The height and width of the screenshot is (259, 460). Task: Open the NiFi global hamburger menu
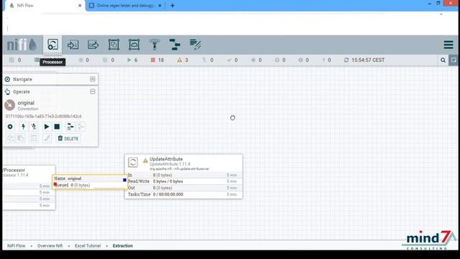point(448,45)
